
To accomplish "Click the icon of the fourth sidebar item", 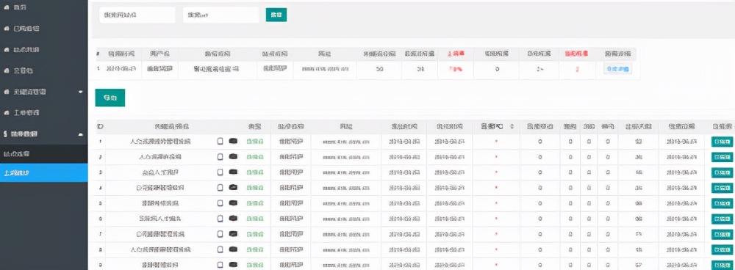I will (7, 70).
